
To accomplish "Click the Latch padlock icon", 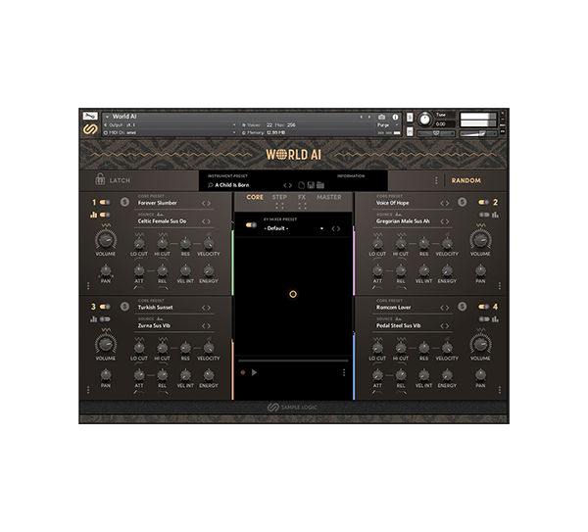I will (100, 179).
